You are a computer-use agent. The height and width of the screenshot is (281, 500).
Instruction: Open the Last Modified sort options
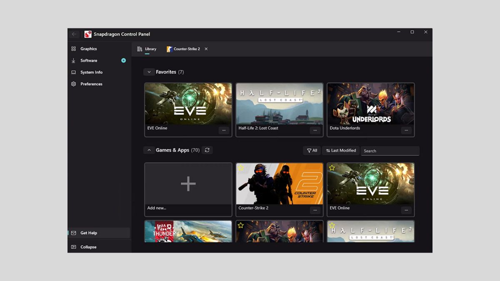click(340, 150)
